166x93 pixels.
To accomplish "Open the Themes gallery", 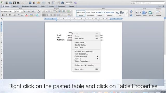I will pyautogui.click(x=158, y=13).
